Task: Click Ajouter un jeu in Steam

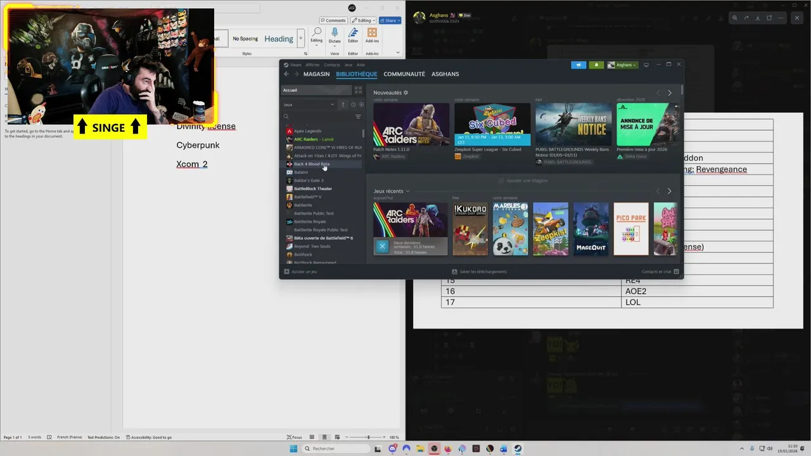Action: click(300, 272)
